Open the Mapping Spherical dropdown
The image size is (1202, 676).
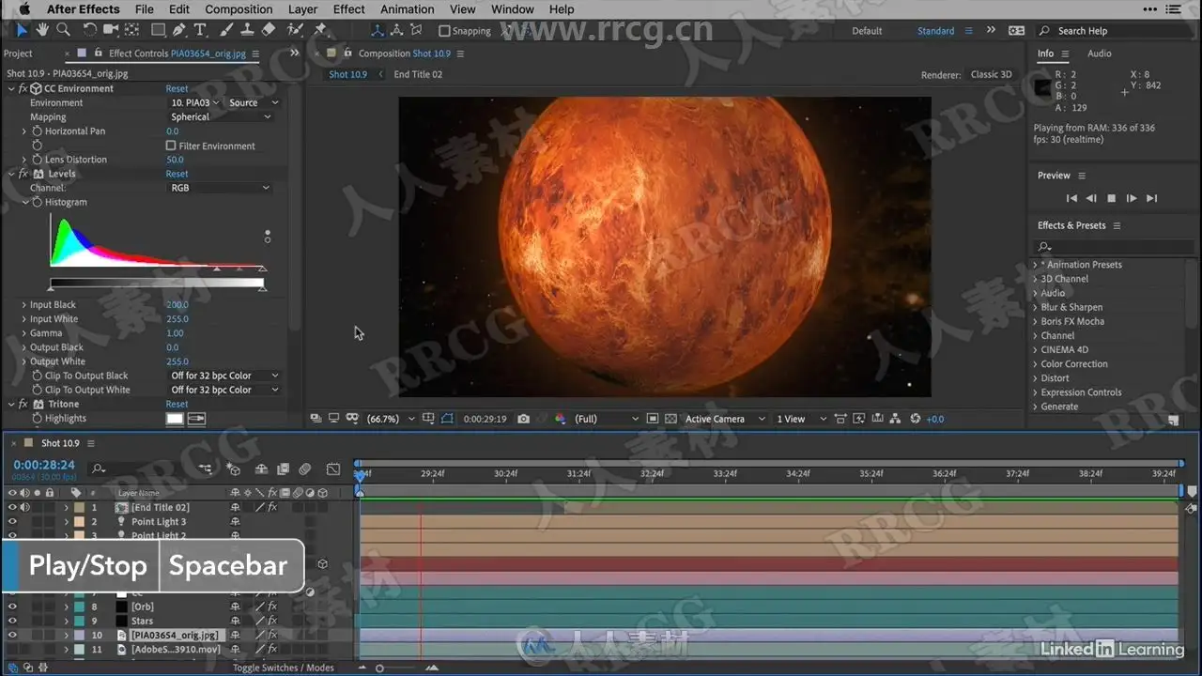click(221, 117)
